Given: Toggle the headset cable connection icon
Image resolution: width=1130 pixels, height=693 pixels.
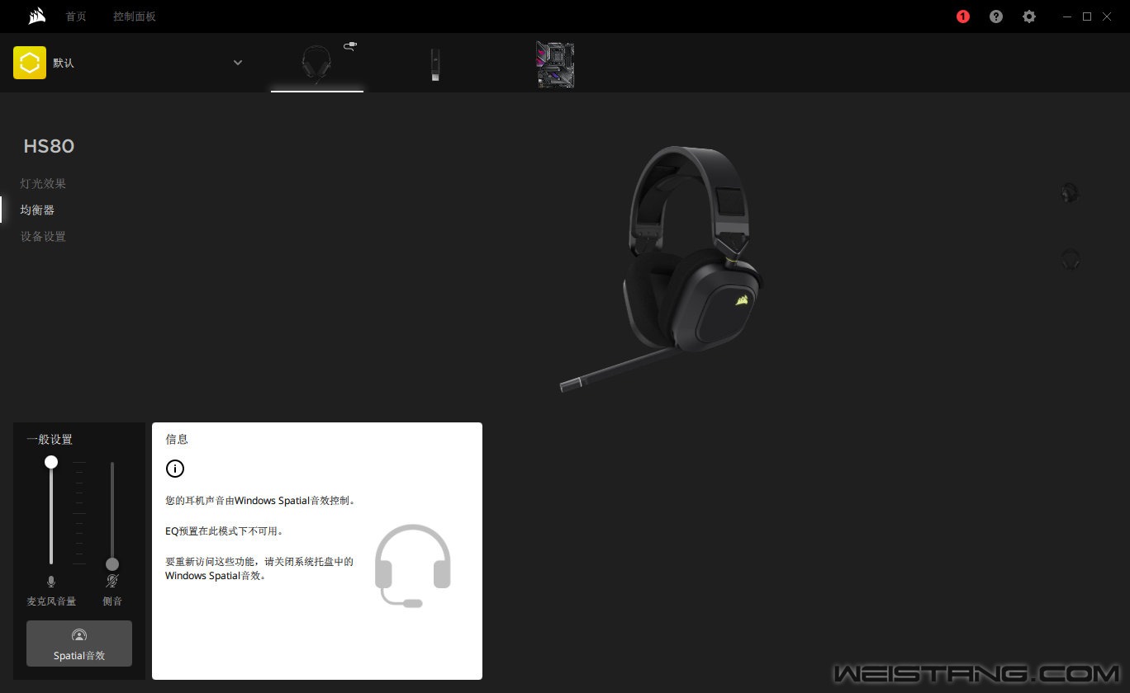Looking at the screenshot, I should click(x=349, y=46).
